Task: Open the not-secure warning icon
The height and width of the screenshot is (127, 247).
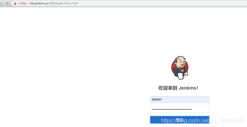Action: (15, 3)
